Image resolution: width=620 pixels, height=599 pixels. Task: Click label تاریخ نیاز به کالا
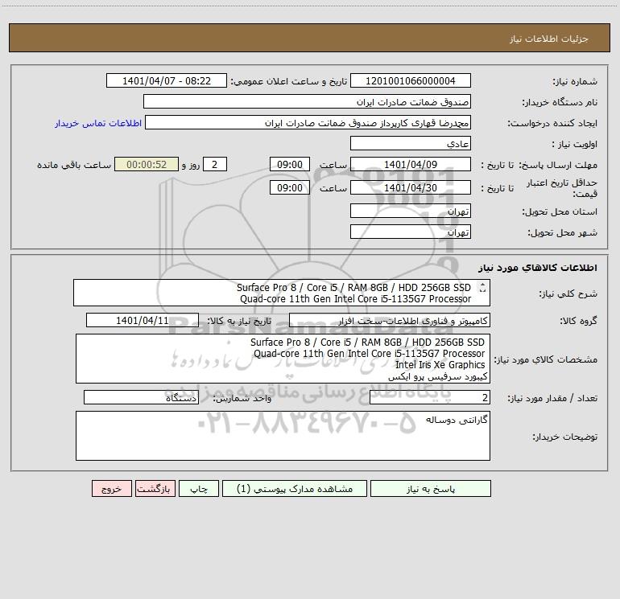pos(239,321)
